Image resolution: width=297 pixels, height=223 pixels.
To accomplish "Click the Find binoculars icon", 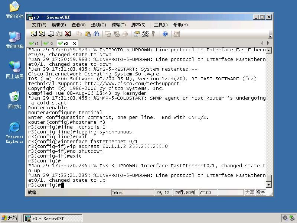I will coord(96,34).
